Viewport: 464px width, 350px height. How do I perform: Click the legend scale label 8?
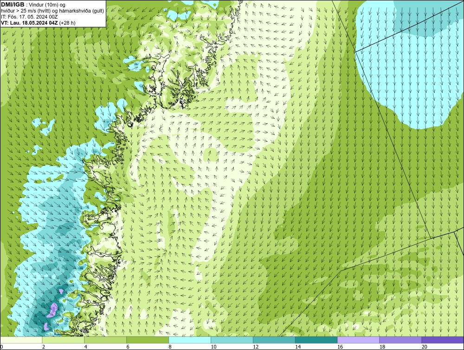(x=170, y=347)
